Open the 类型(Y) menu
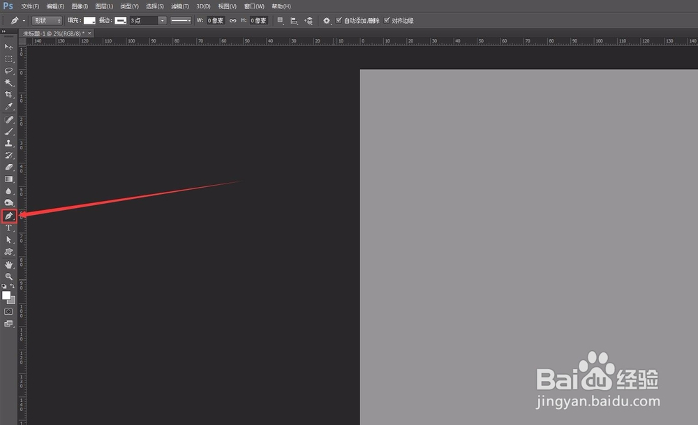The width and height of the screenshot is (698, 425). 130,6
